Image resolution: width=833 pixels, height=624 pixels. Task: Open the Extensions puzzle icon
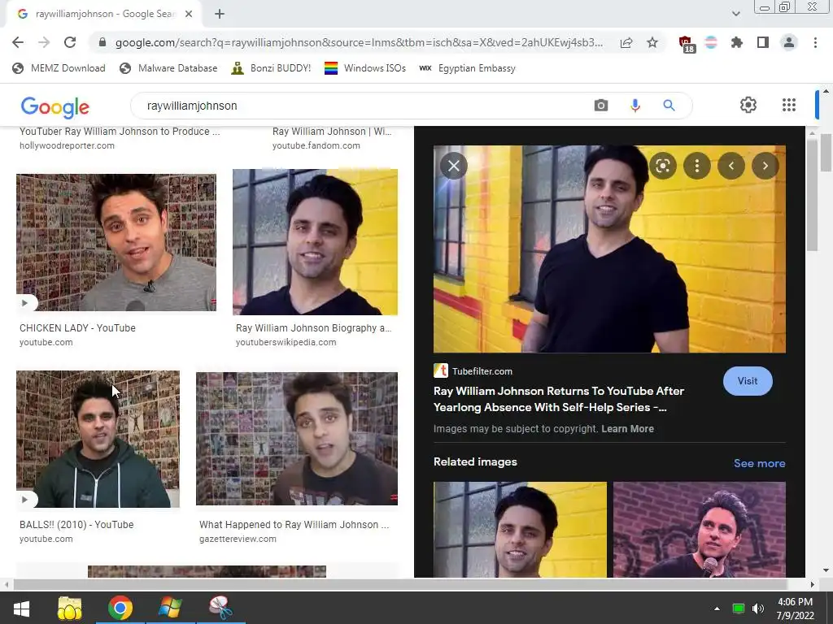(x=736, y=42)
